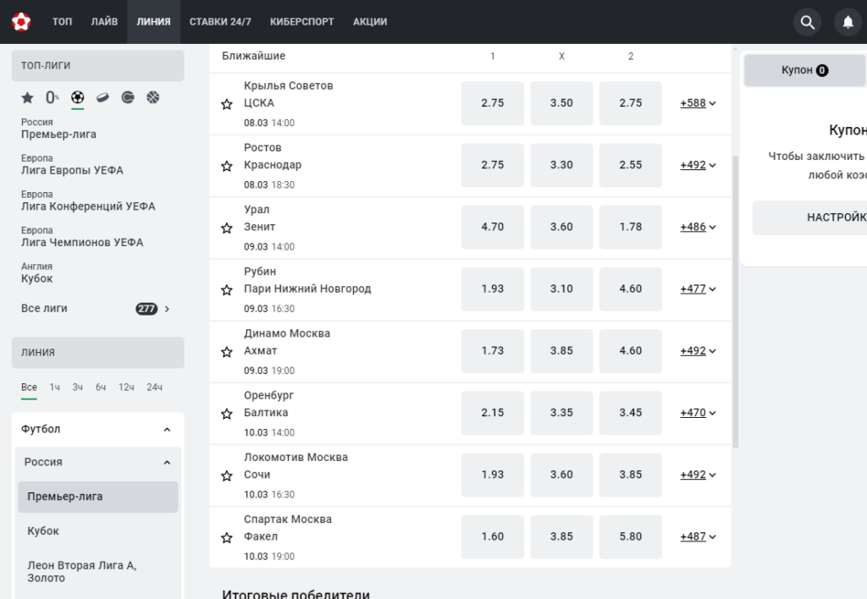Collapse the Россия section chevron
The image size is (867, 599).
[x=167, y=463]
